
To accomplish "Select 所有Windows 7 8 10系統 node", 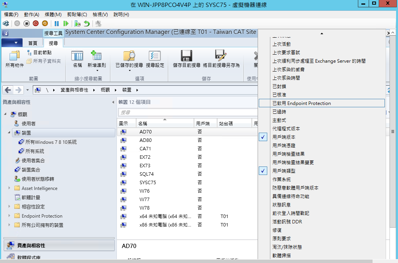I will 51,142.
